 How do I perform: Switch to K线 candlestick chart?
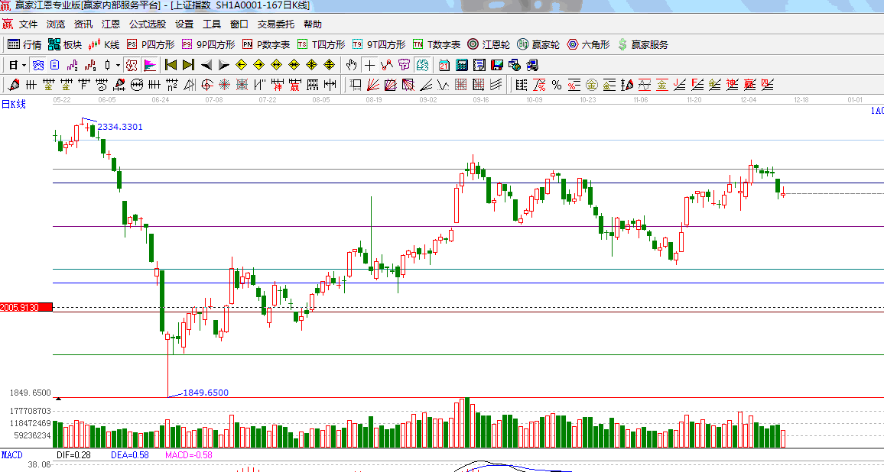click(105, 44)
